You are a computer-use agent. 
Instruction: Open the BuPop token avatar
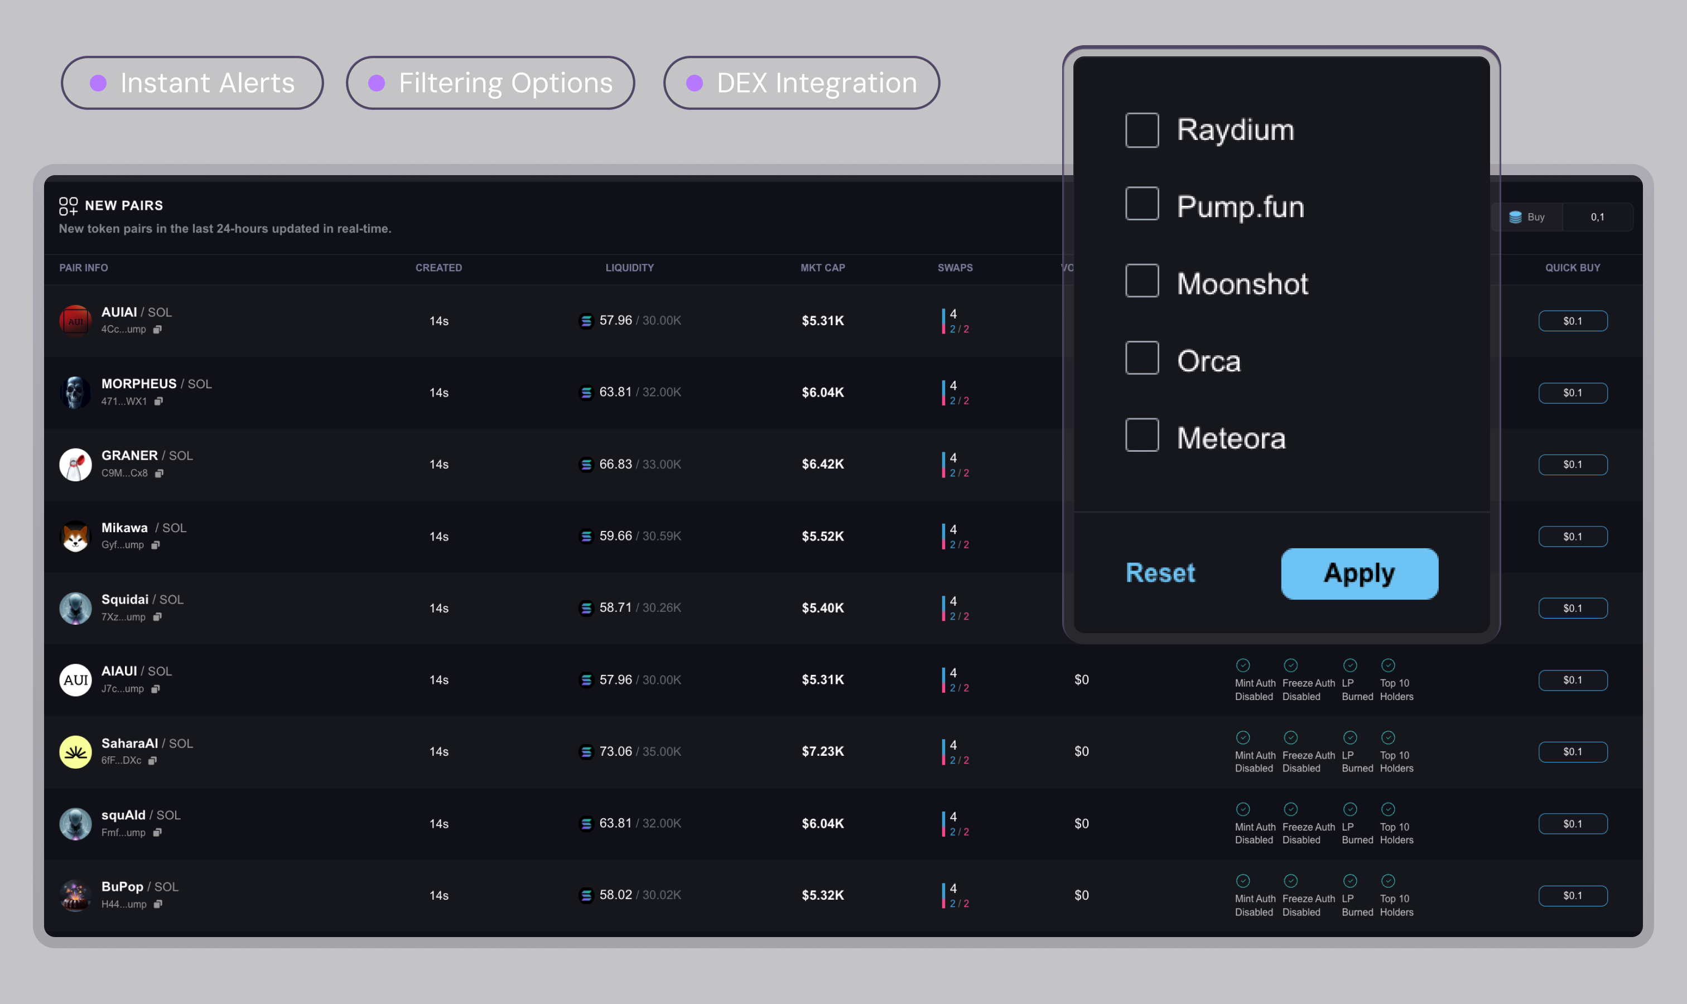(75, 896)
